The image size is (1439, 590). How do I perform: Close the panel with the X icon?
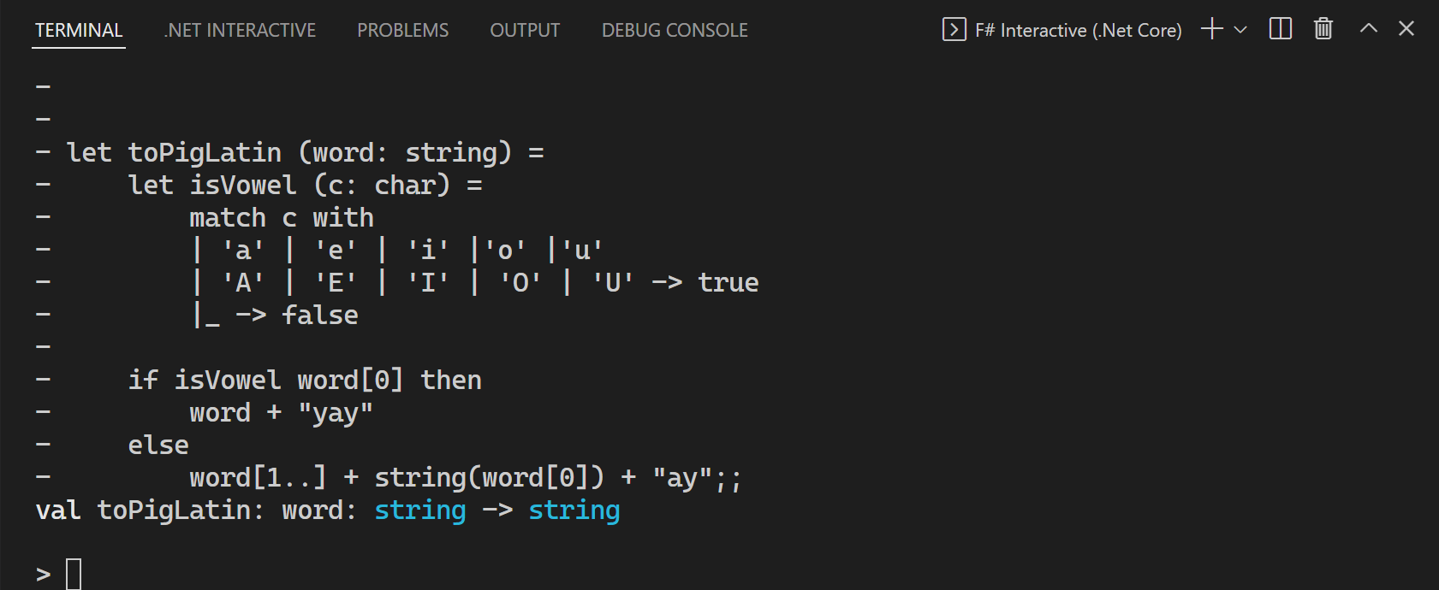point(1406,28)
